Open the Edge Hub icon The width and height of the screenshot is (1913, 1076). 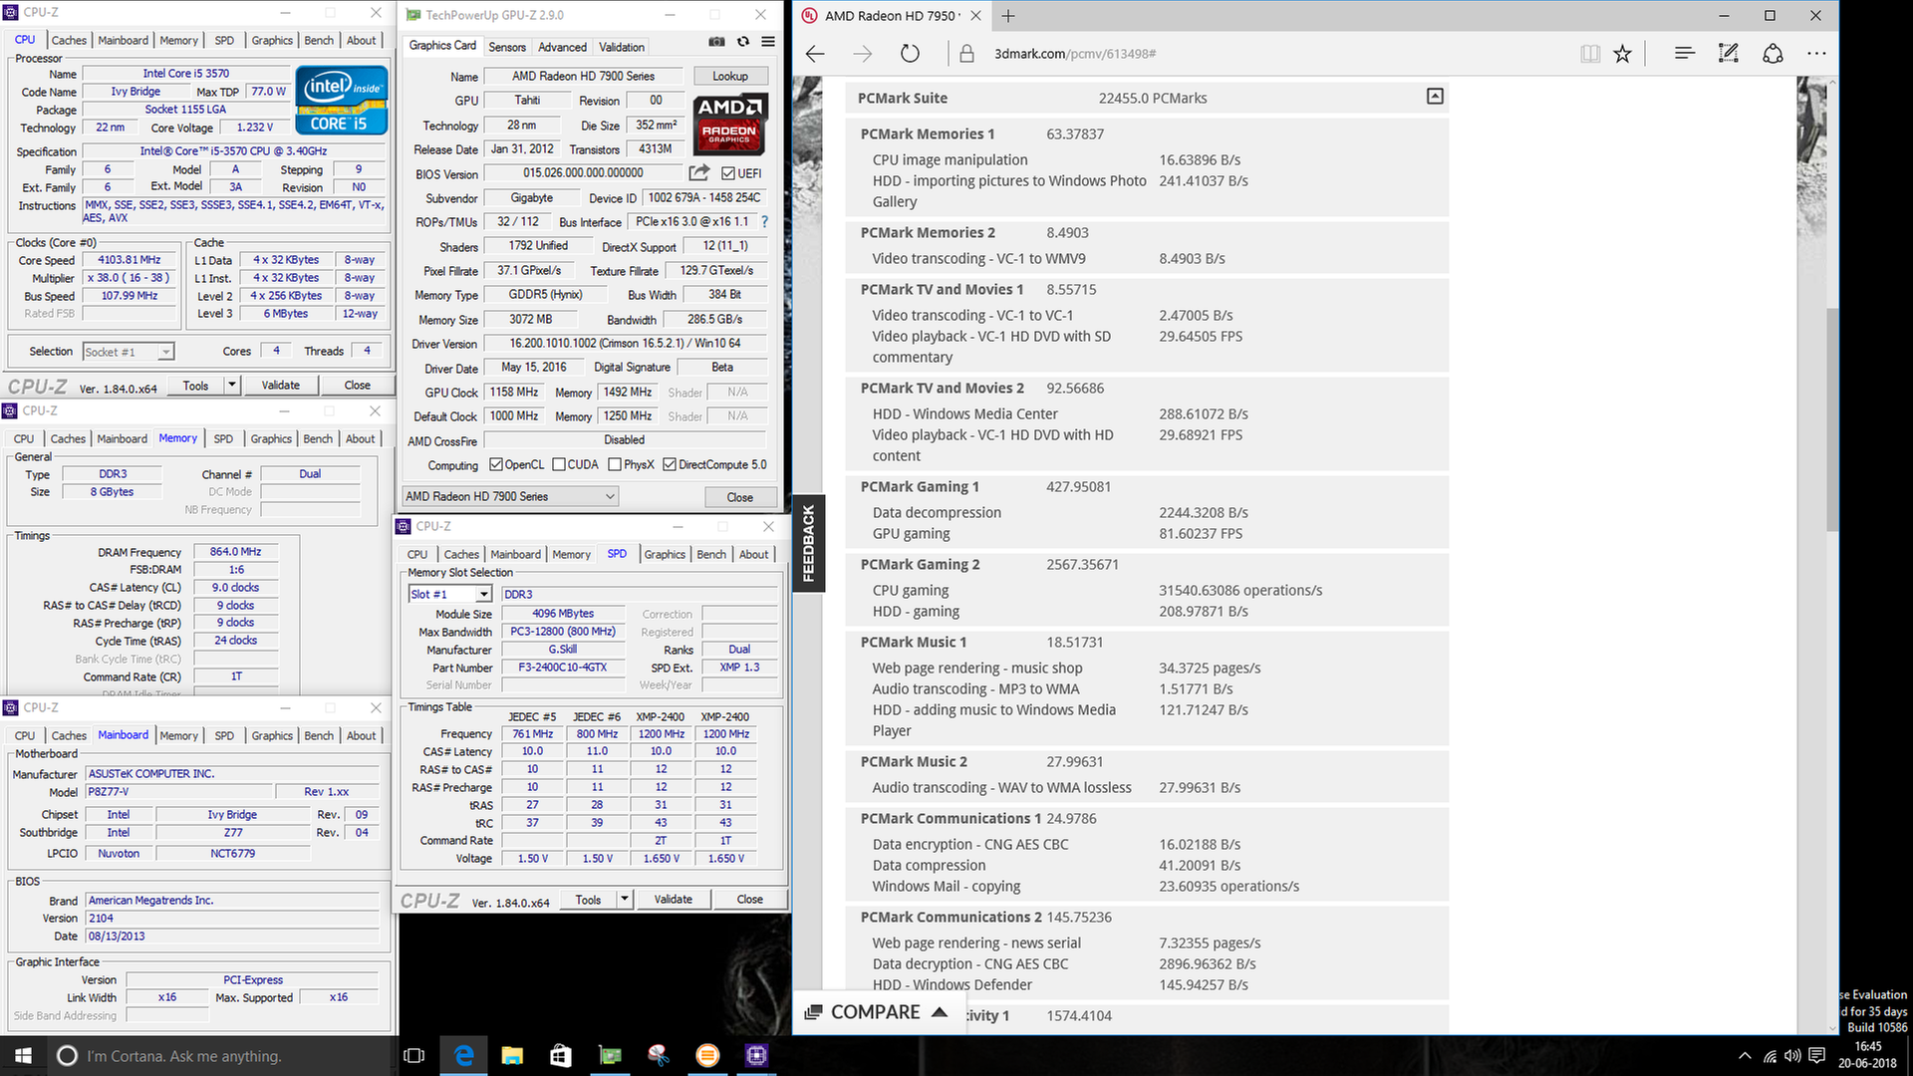(x=1685, y=54)
